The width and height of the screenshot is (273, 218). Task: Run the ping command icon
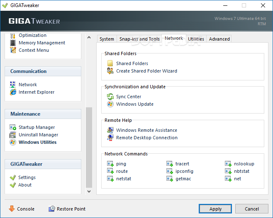pos(110,164)
